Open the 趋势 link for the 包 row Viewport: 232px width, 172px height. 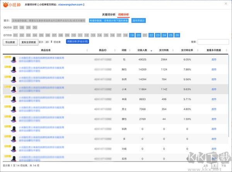(214, 60)
